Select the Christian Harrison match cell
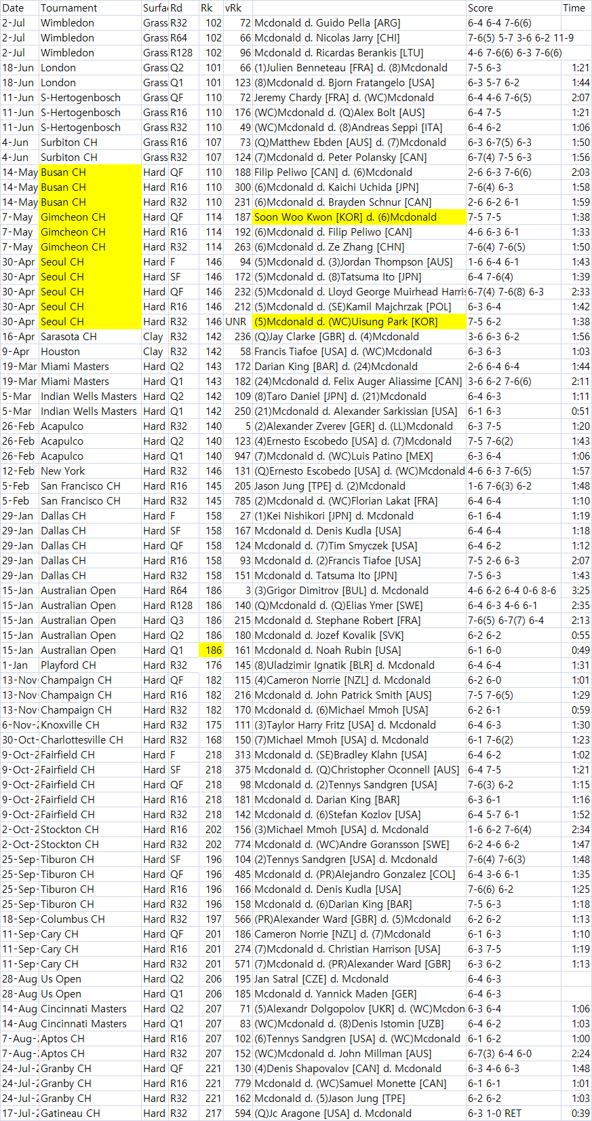Screen dimensions: 592x1121 click(359, 949)
